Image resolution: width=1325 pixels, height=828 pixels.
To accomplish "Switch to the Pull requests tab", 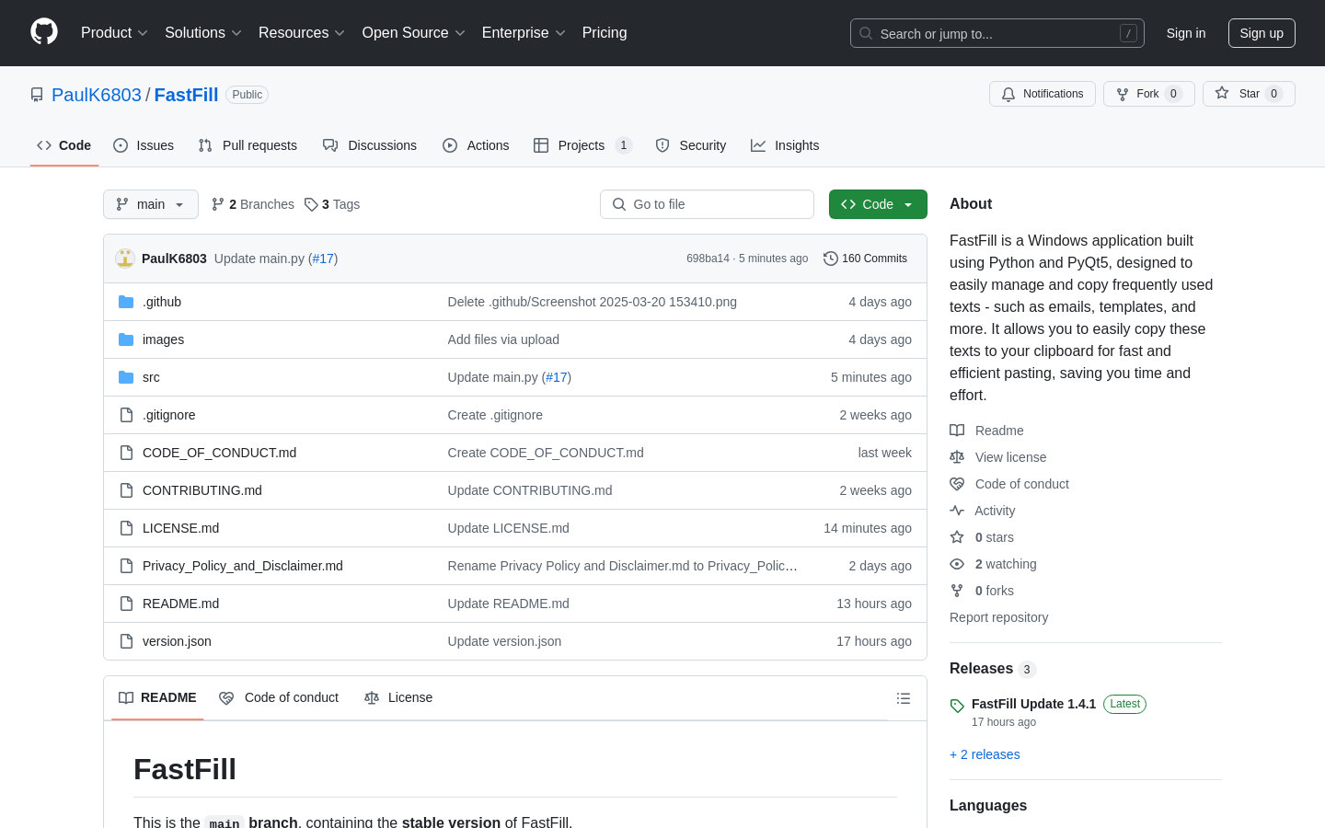I will [x=248, y=145].
